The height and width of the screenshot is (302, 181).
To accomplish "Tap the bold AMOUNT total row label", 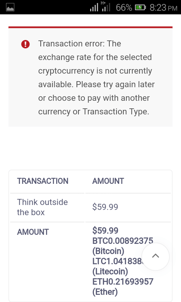I will (33, 232).
